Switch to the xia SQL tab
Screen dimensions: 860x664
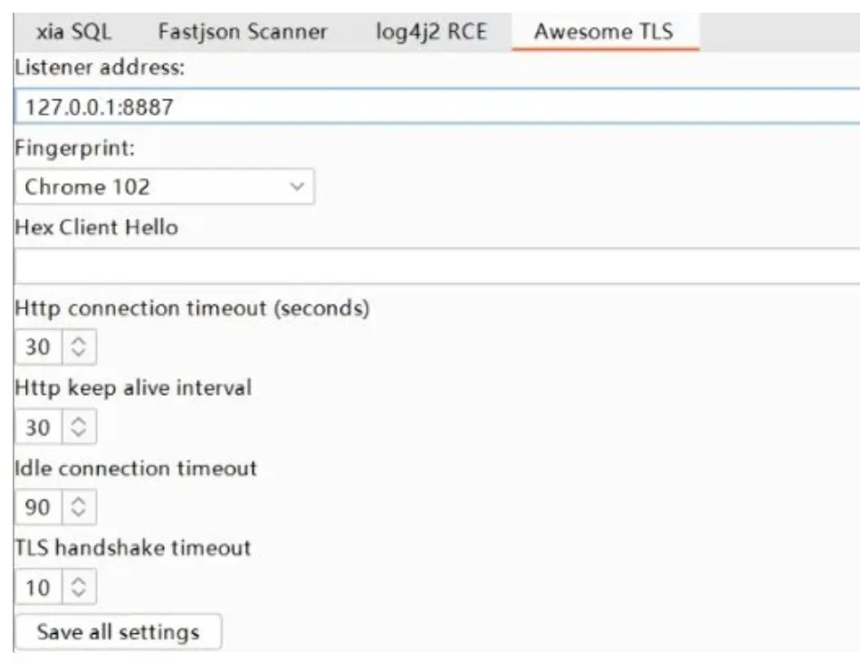point(73,32)
